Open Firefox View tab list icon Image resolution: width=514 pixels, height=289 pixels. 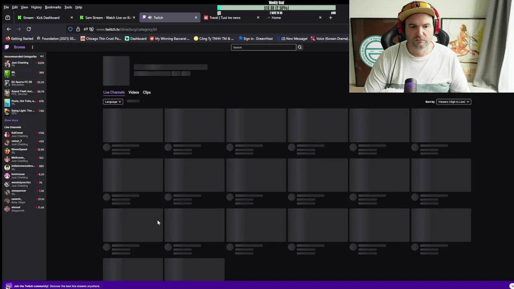coord(8,18)
